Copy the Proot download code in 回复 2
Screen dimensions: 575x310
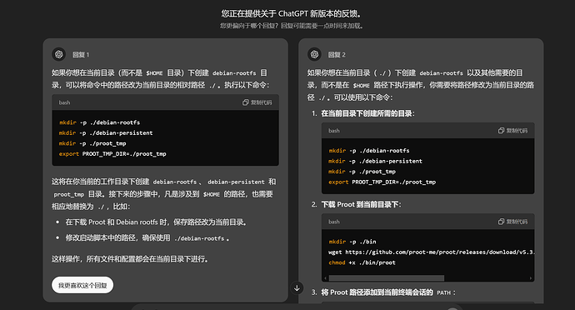point(512,222)
